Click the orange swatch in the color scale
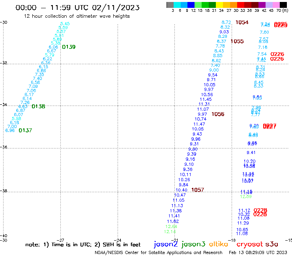This screenshot has width=292, height=256. click(x=234, y=5)
